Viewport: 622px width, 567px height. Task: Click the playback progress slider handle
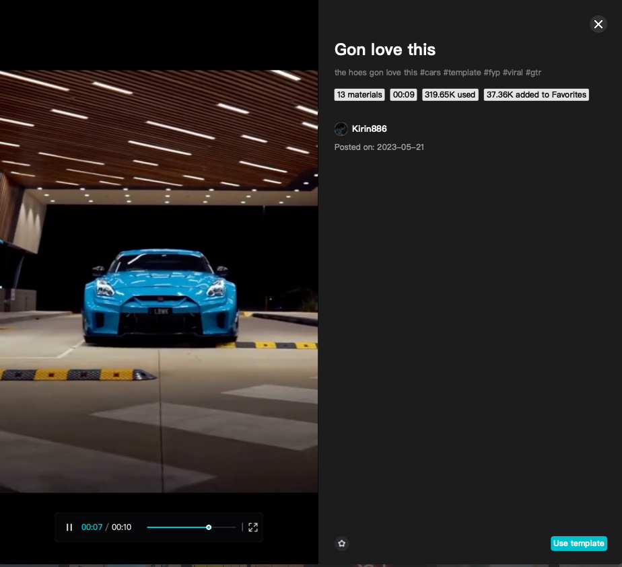coord(209,527)
